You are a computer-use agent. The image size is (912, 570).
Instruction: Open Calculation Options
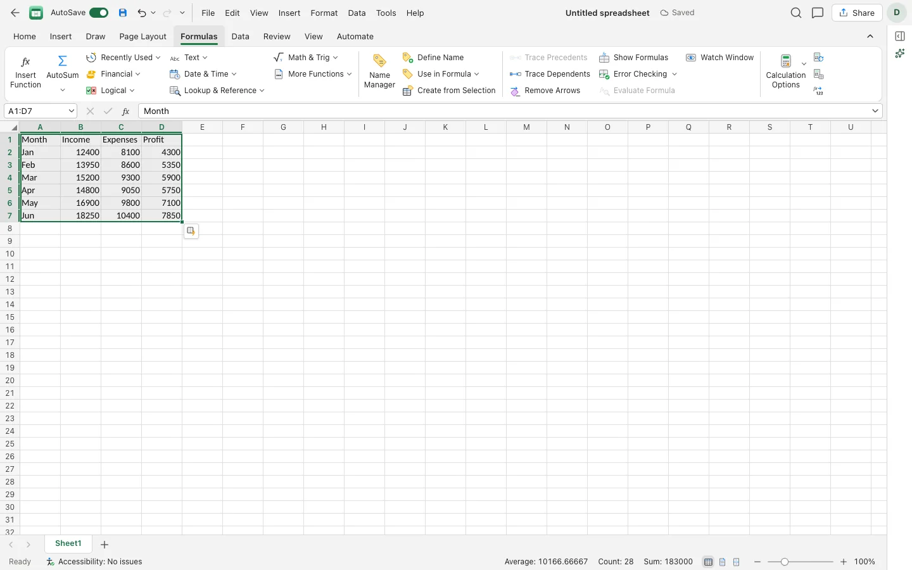pos(785,72)
